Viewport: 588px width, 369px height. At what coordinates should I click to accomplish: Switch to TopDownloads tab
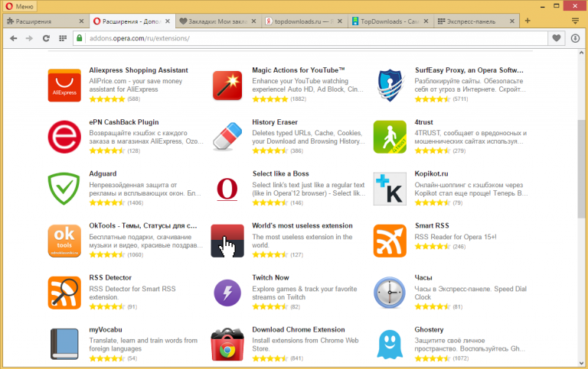pos(390,21)
